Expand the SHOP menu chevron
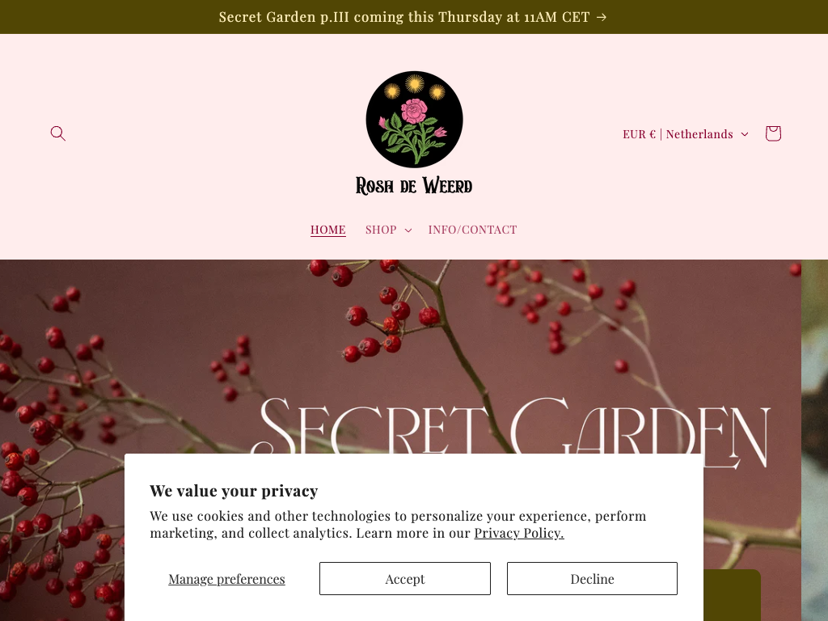Screen dimensions: 828x621 pyautogui.click(x=408, y=230)
